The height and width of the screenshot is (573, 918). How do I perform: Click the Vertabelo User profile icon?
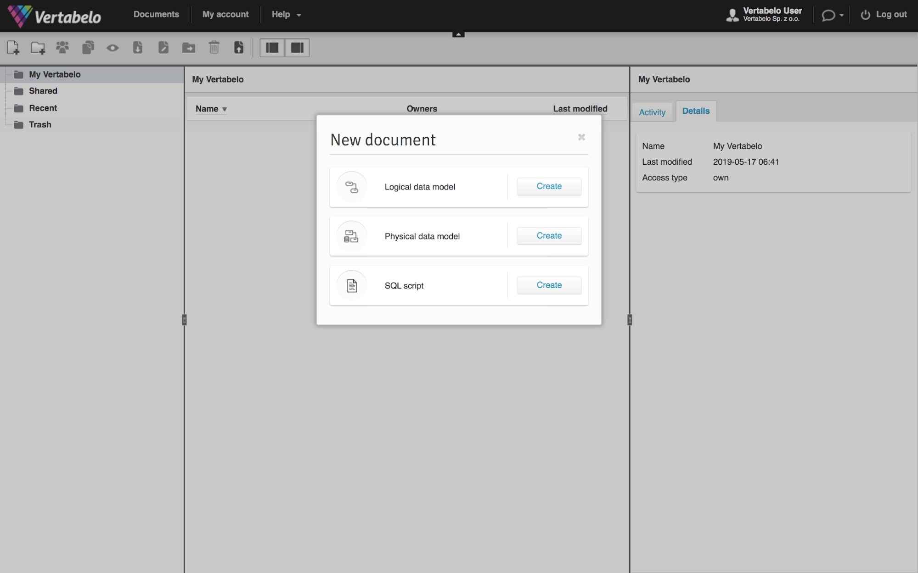(x=732, y=15)
